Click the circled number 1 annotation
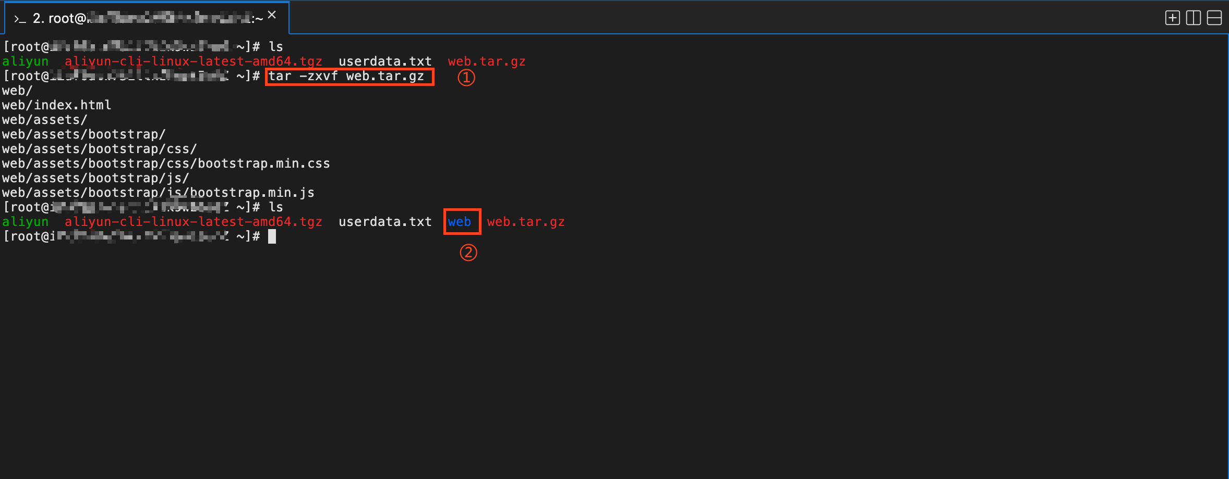1229x479 pixels. [466, 78]
